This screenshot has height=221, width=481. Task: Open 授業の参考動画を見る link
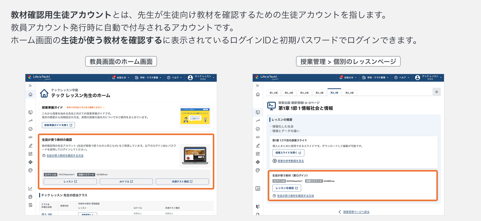pos(291,161)
